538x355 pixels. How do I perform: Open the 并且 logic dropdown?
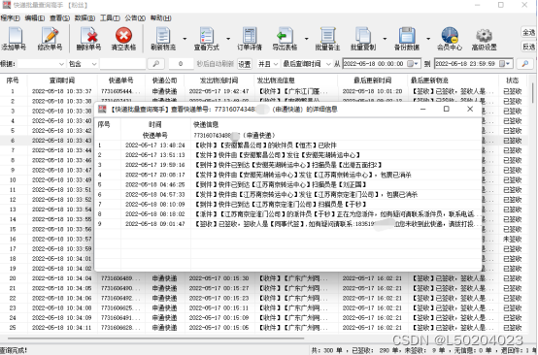click(268, 64)
